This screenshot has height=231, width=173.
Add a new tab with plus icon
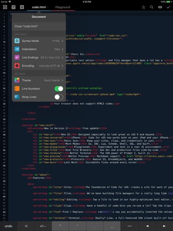[x=22, y=7]
